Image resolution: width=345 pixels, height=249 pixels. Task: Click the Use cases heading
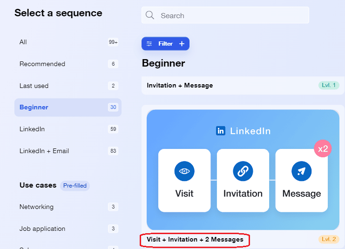pyautogui.click(x=38, y=185)
